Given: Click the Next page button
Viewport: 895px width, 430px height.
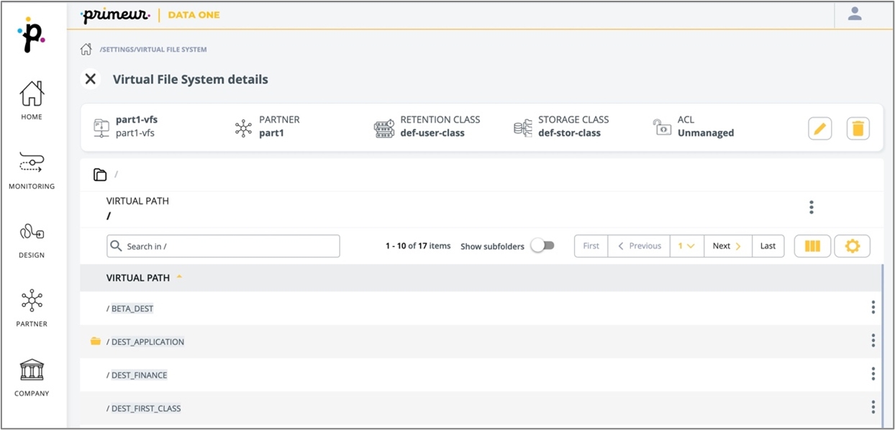Looking at the screenshot, I should [727, 246].
